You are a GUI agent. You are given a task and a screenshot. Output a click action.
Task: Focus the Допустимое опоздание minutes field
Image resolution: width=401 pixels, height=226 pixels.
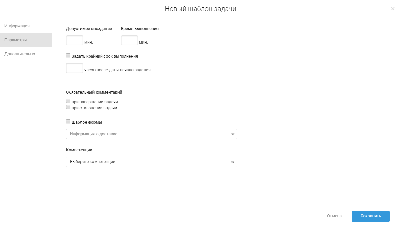coord(74,41)
